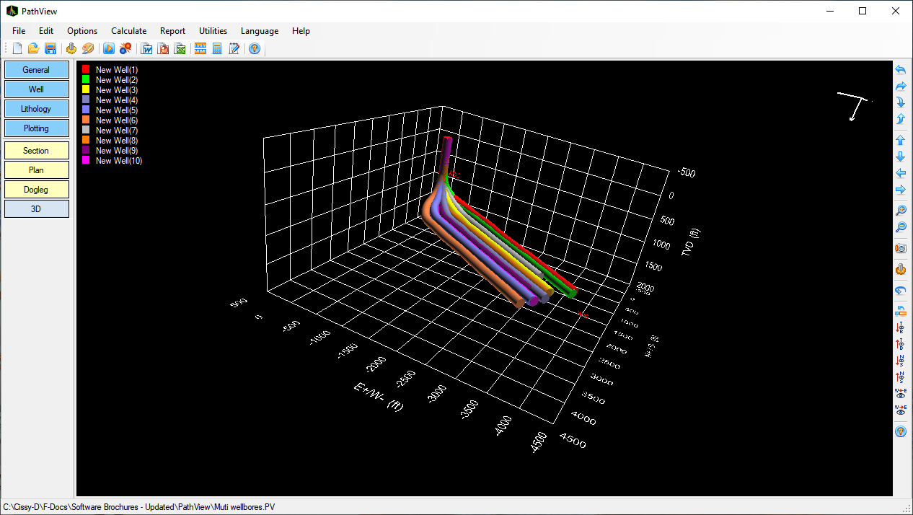Click the Export to Excel icon
The image size is (913, 515).
pos(180,49)
